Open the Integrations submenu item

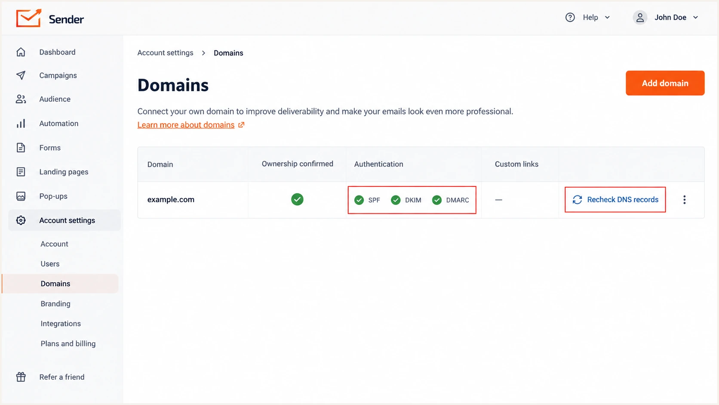pyautogui.click(x=61, y=324)
